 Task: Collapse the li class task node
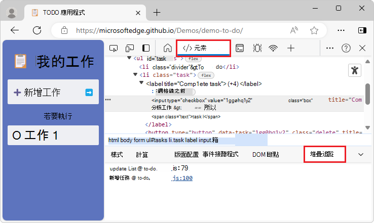(135, 75)
